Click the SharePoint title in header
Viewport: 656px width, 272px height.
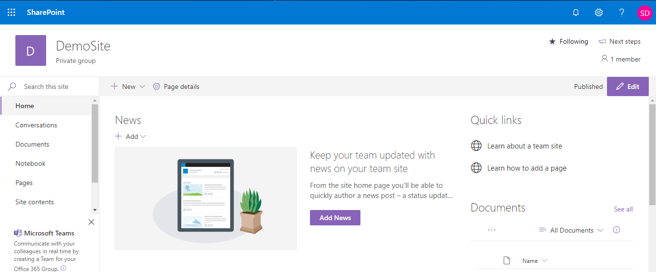point(46,12)
